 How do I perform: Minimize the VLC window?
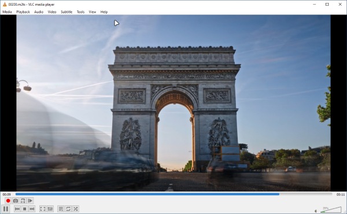pyautogui.click(x=315, y=4)
